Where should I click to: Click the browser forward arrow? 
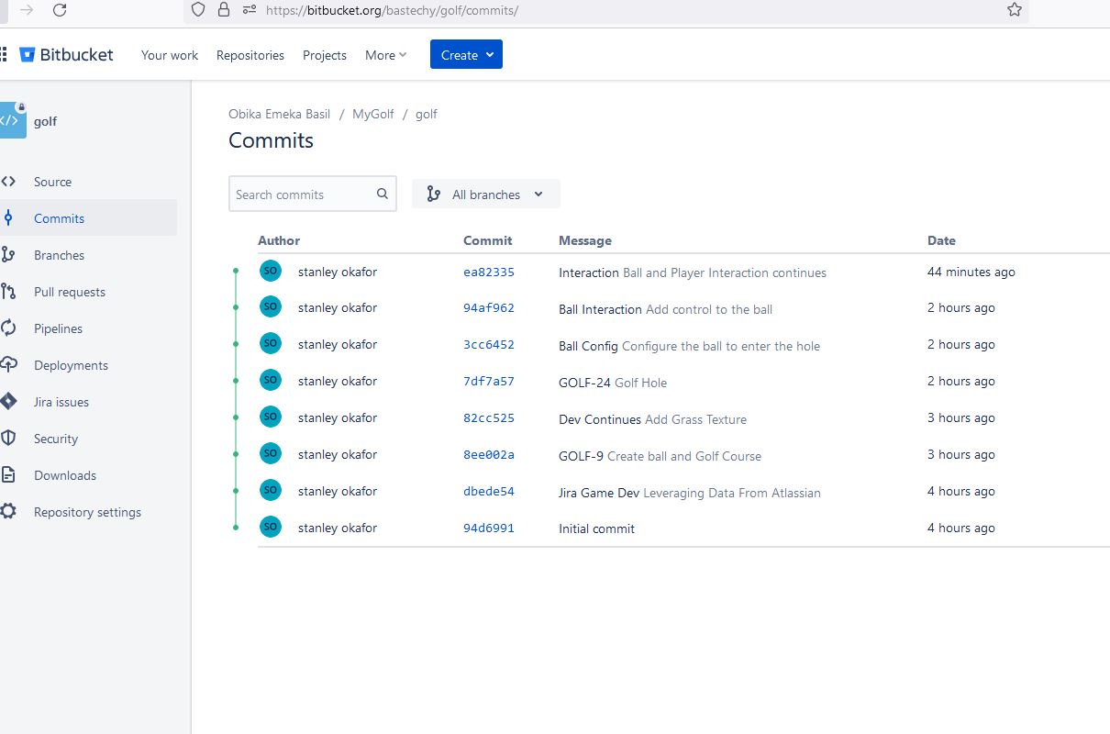(x=27, y=10)
